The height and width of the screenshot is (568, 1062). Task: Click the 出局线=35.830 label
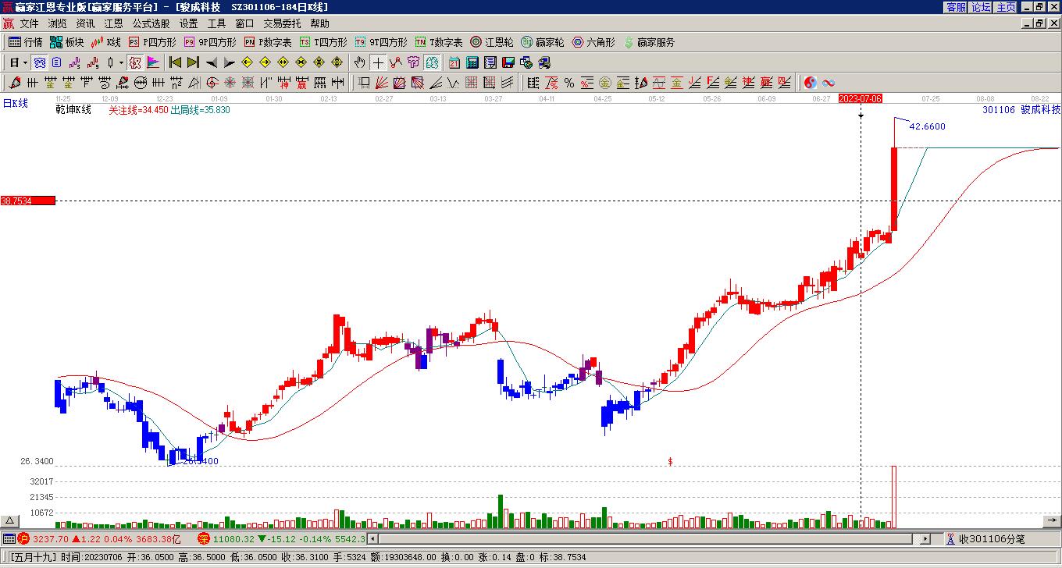200,110
